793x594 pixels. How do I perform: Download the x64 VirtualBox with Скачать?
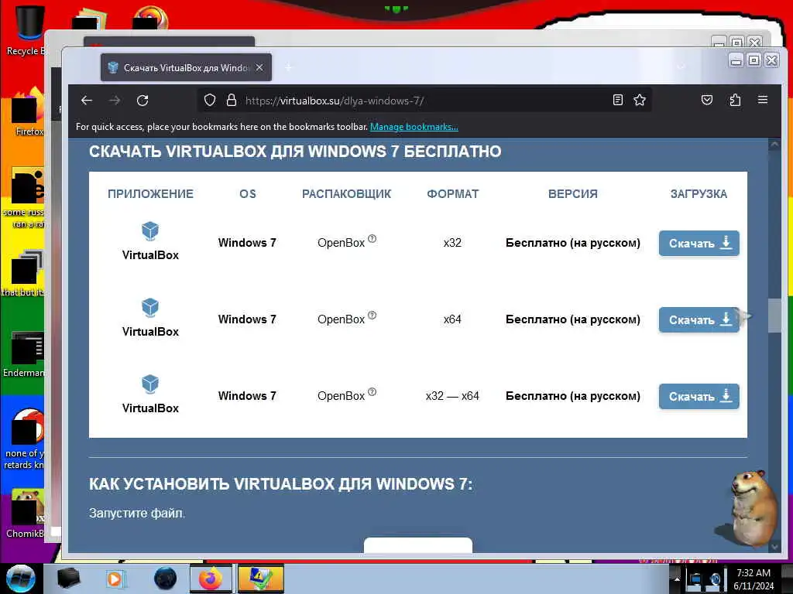pos(699,319)
